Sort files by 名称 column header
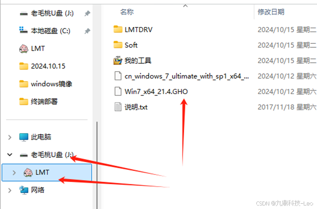The height and width of the screenshot is (209, 317). click(x=127, y=12)
